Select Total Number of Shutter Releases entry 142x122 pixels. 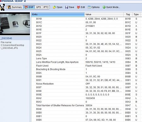point(60,105)
